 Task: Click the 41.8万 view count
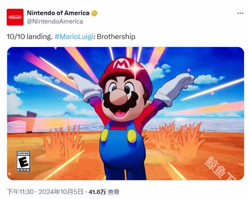[x=97, y=192]
